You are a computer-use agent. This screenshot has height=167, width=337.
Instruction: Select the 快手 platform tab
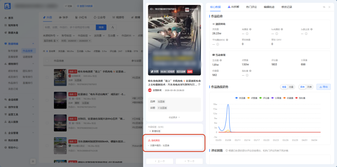[64, 17]
